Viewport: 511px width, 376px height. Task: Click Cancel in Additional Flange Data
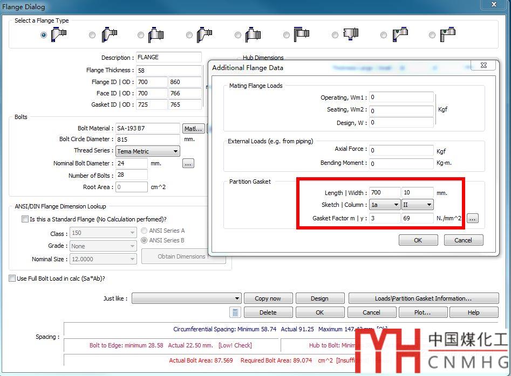pos(464,240)
